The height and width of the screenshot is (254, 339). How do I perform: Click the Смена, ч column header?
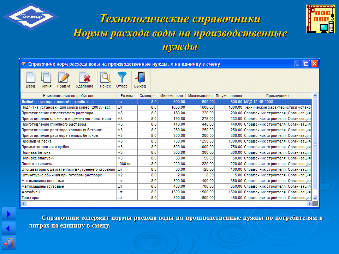click(147, 96)
